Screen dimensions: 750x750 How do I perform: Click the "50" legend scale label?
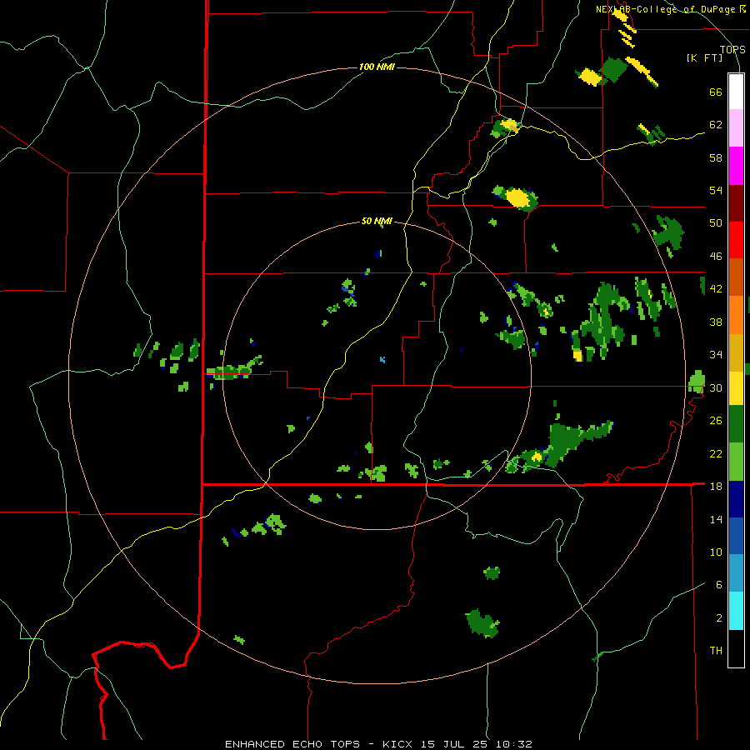point(716,223)
